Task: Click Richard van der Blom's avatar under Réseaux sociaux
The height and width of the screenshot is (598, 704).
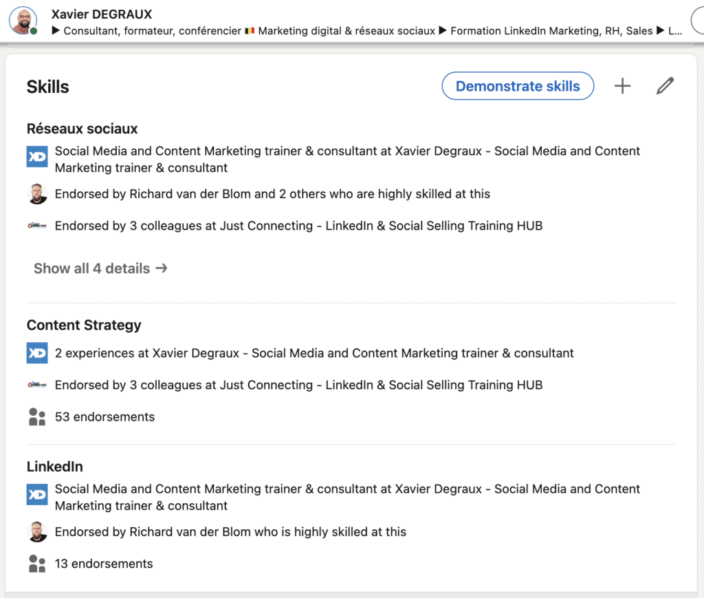Action: pyautogui.click(x=37, y=194)
